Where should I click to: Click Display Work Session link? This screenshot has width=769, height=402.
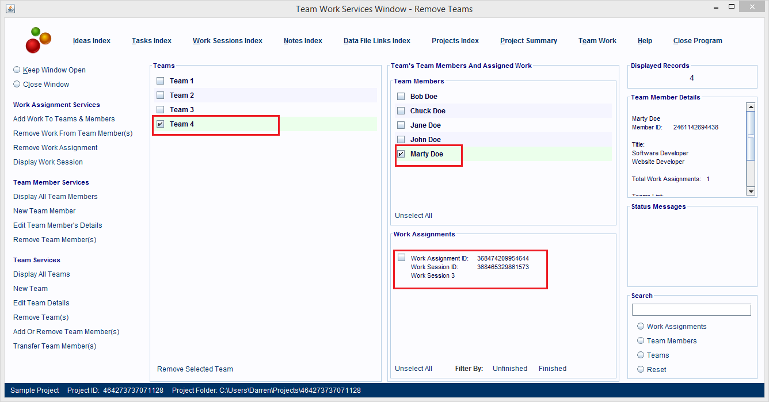click(x=48, y=162)
